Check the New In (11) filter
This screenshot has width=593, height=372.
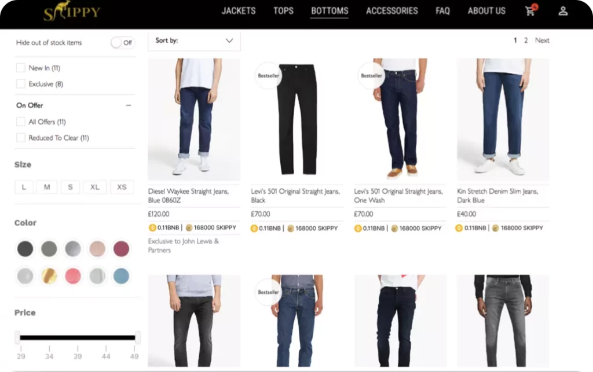[x=21, y=68]
